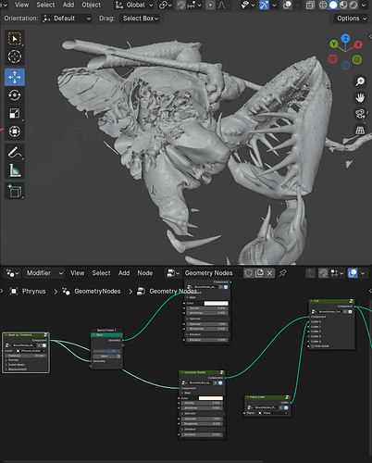Click the Density slider in lower Universal Shader node
The height and width of the screenshot is (463, 372).
pos(202,403)
